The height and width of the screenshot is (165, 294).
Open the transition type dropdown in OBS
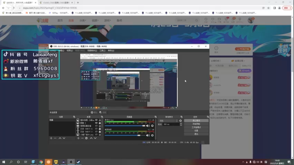168,121
